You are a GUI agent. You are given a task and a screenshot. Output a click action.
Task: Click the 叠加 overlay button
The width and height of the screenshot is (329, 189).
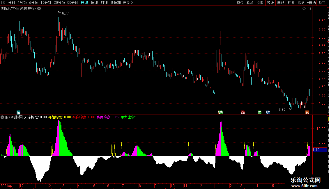pyautogui.click(x=250, y=3)
